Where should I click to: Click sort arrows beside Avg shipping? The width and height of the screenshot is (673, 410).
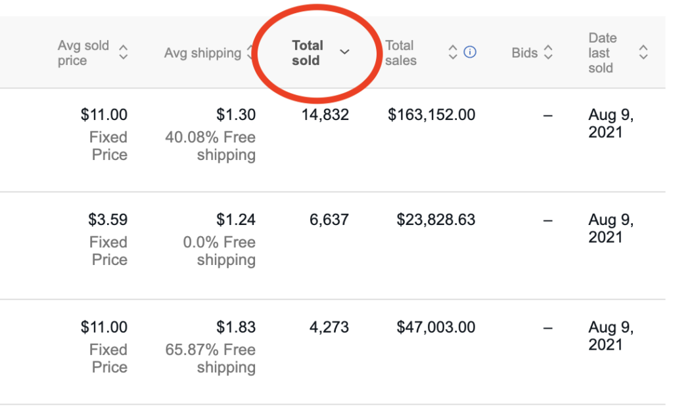(250, 52)
